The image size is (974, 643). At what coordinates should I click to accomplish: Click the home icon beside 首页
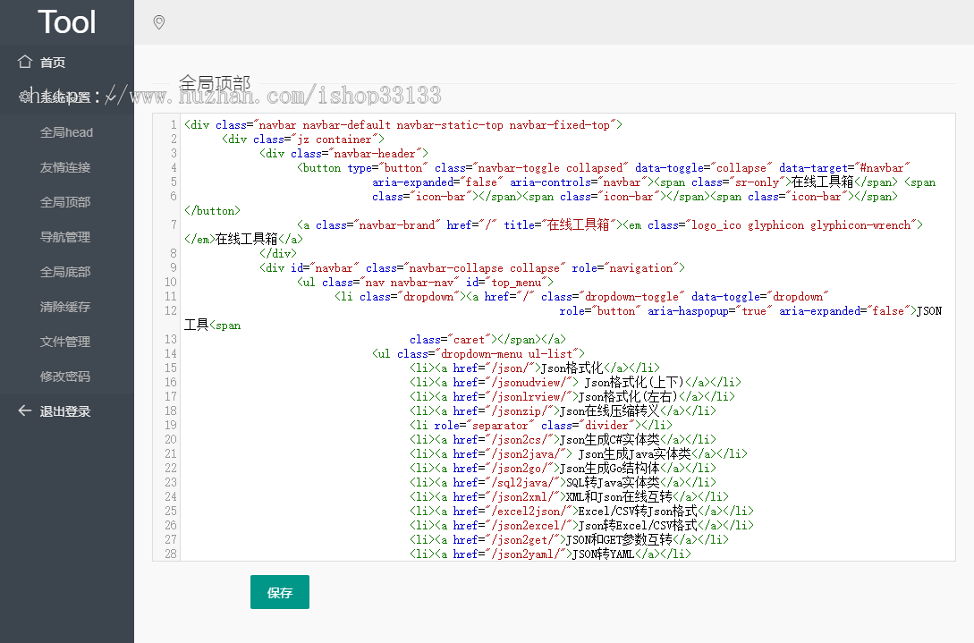click(x=25, y=62)
